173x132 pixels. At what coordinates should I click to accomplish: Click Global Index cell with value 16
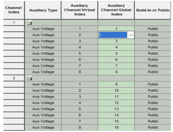pos(116,128)
